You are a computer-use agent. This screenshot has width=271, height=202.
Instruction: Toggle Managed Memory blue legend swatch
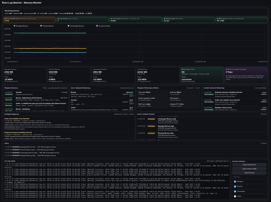(15, 26)
